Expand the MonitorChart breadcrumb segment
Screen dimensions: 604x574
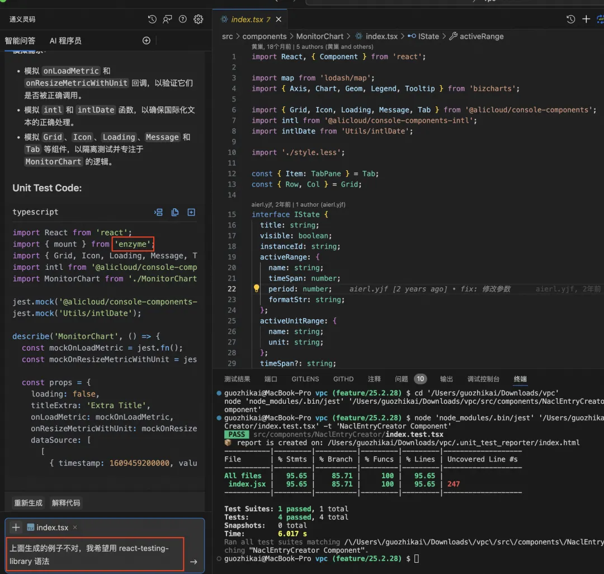point(320,36)
